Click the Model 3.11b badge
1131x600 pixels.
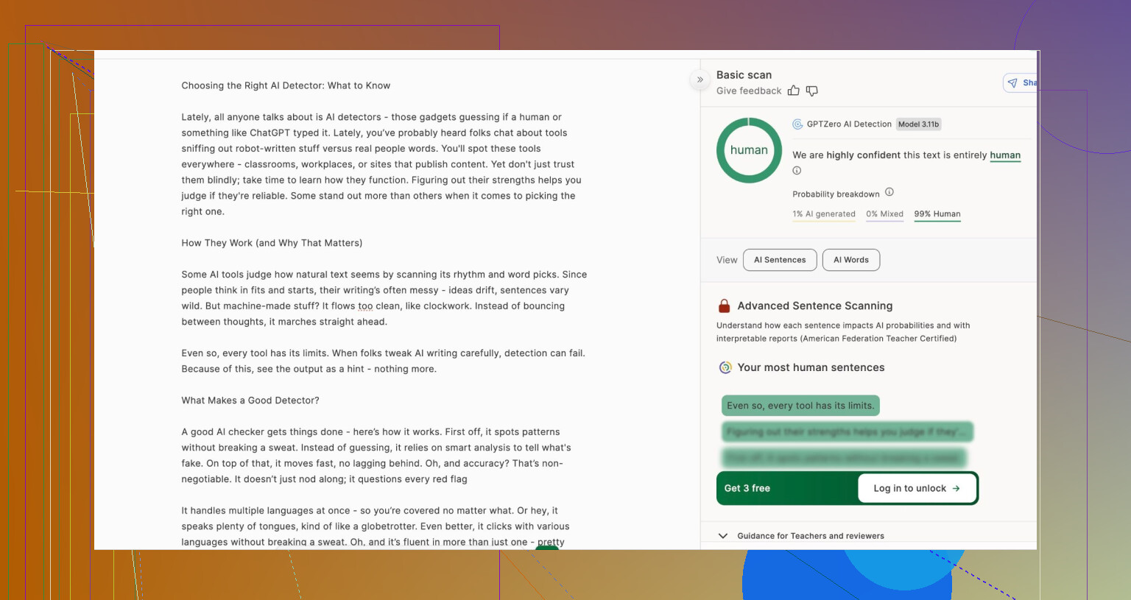918,124
